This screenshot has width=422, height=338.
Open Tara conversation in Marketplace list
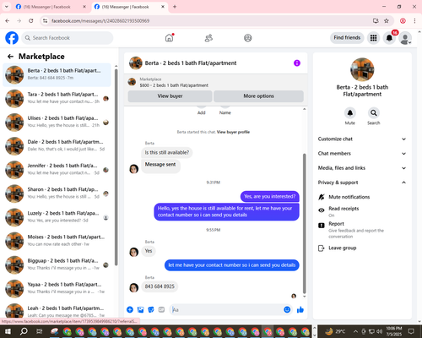click(57, 99)
